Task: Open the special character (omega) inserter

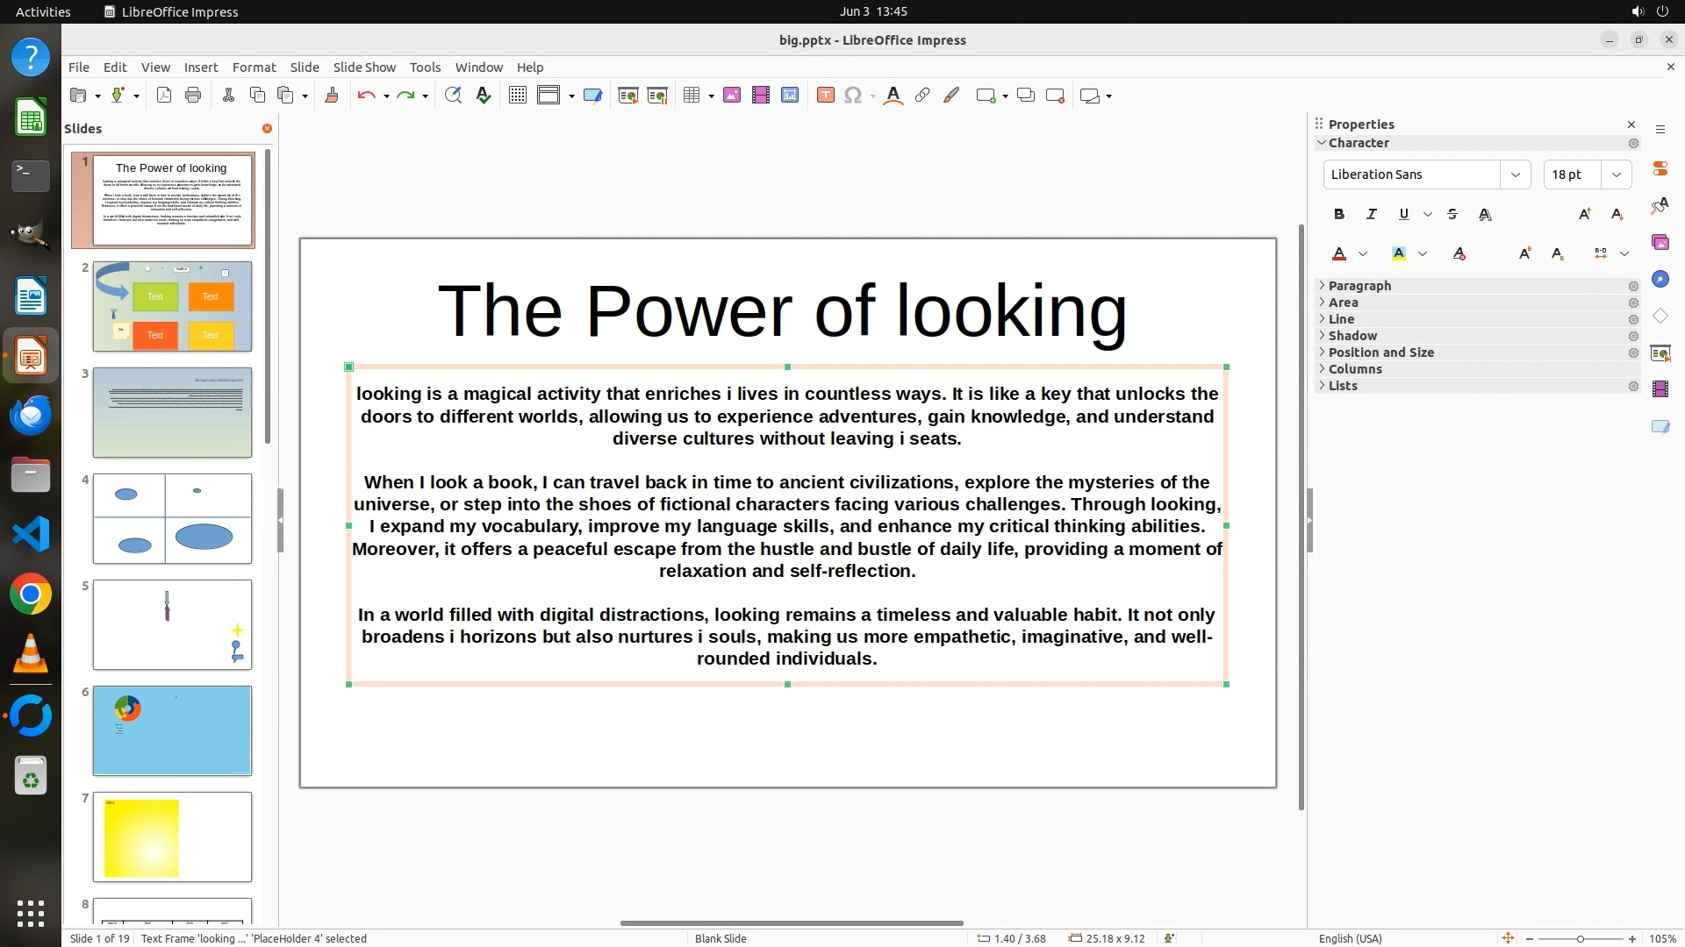Action: pyautogui.click(x=852, y=96)
